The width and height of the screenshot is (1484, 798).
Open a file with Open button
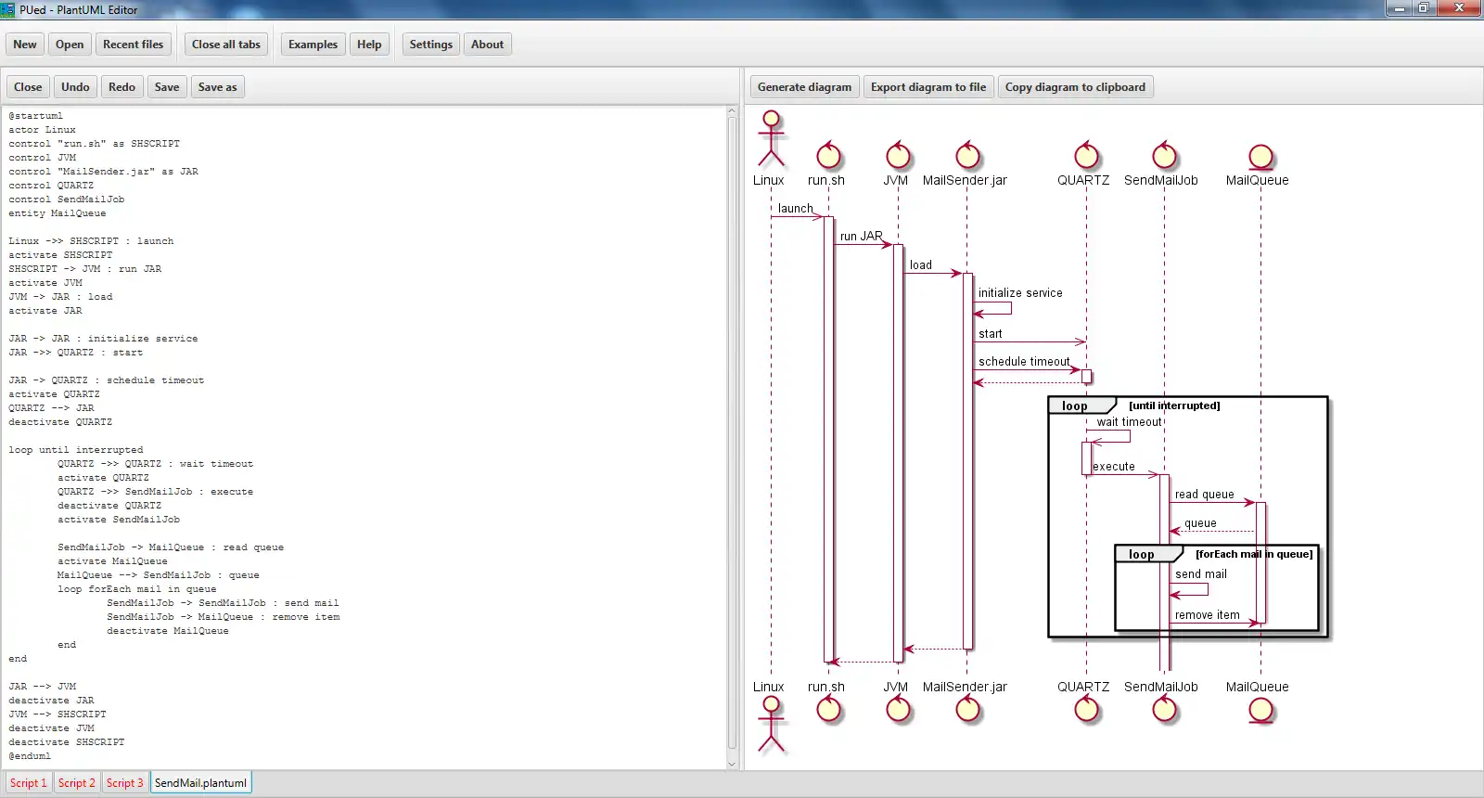[70, 45]
